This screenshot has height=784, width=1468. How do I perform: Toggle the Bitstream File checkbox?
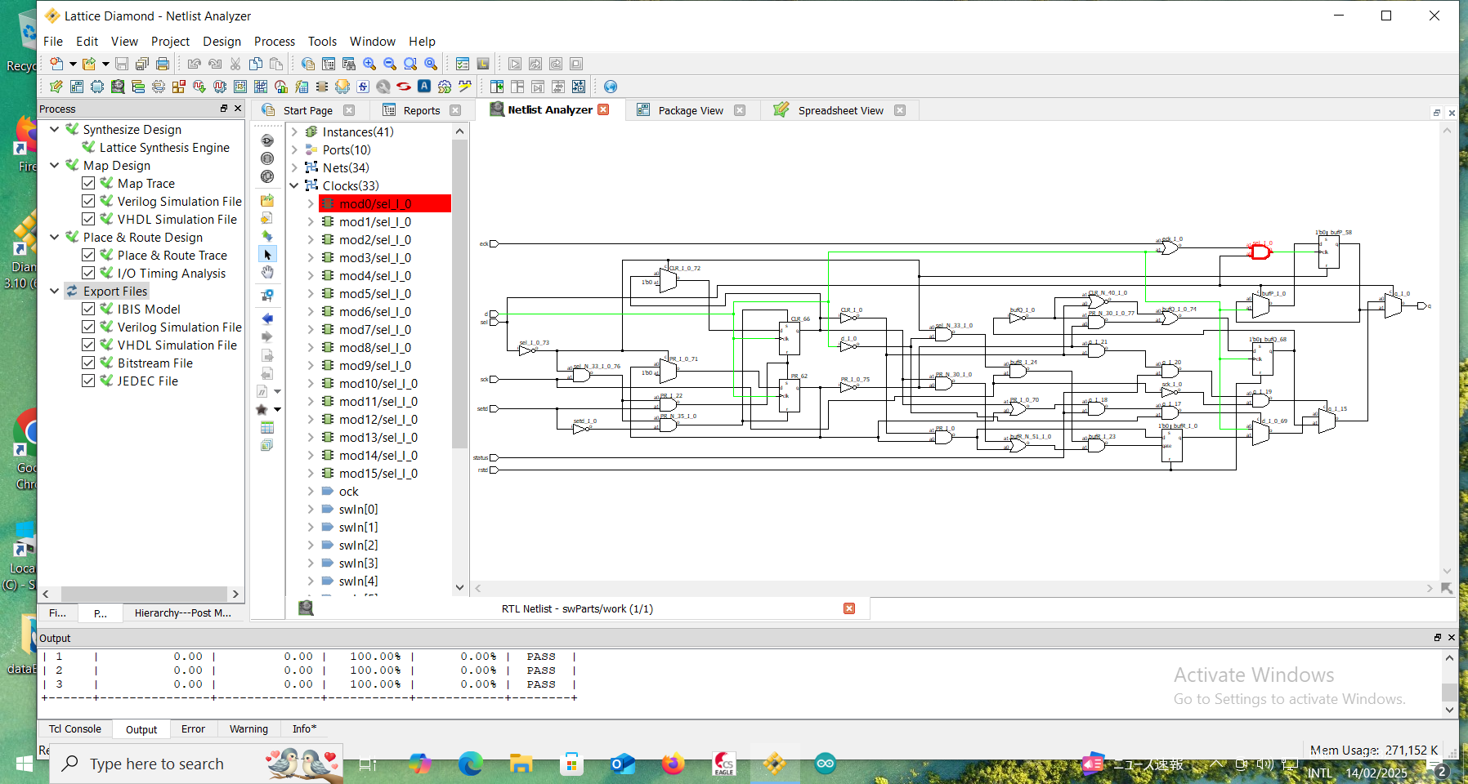[88, 363]
